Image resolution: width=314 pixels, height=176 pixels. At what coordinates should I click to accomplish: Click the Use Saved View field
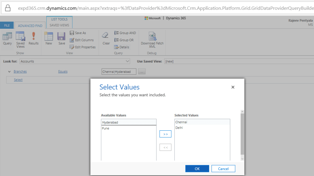pyautogui.click(x=239, y=61)
